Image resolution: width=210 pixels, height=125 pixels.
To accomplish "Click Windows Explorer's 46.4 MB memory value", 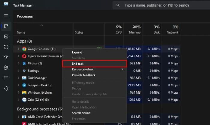I will pyautogui.click(x=135, y=93).
